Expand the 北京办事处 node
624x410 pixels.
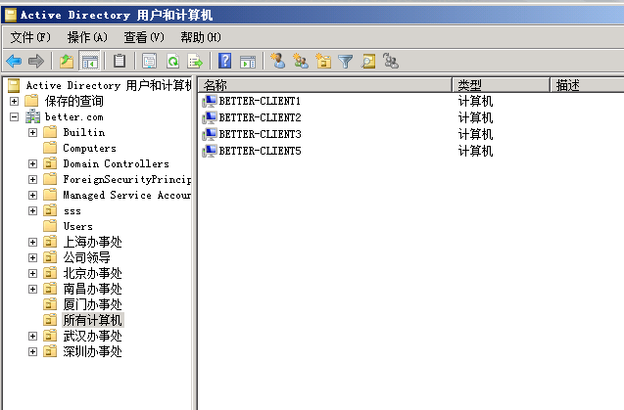(x=32, y=274)
